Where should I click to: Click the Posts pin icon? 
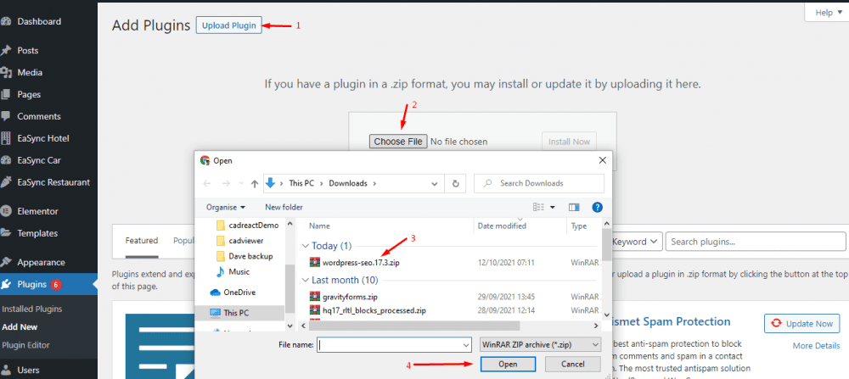coord(6,50)
